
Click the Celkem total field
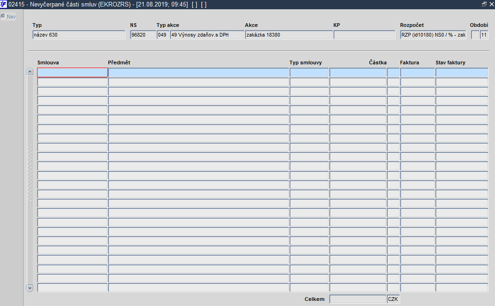357,299
